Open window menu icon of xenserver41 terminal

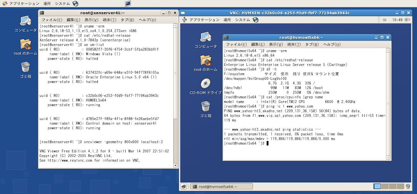(x=42, y=12)
